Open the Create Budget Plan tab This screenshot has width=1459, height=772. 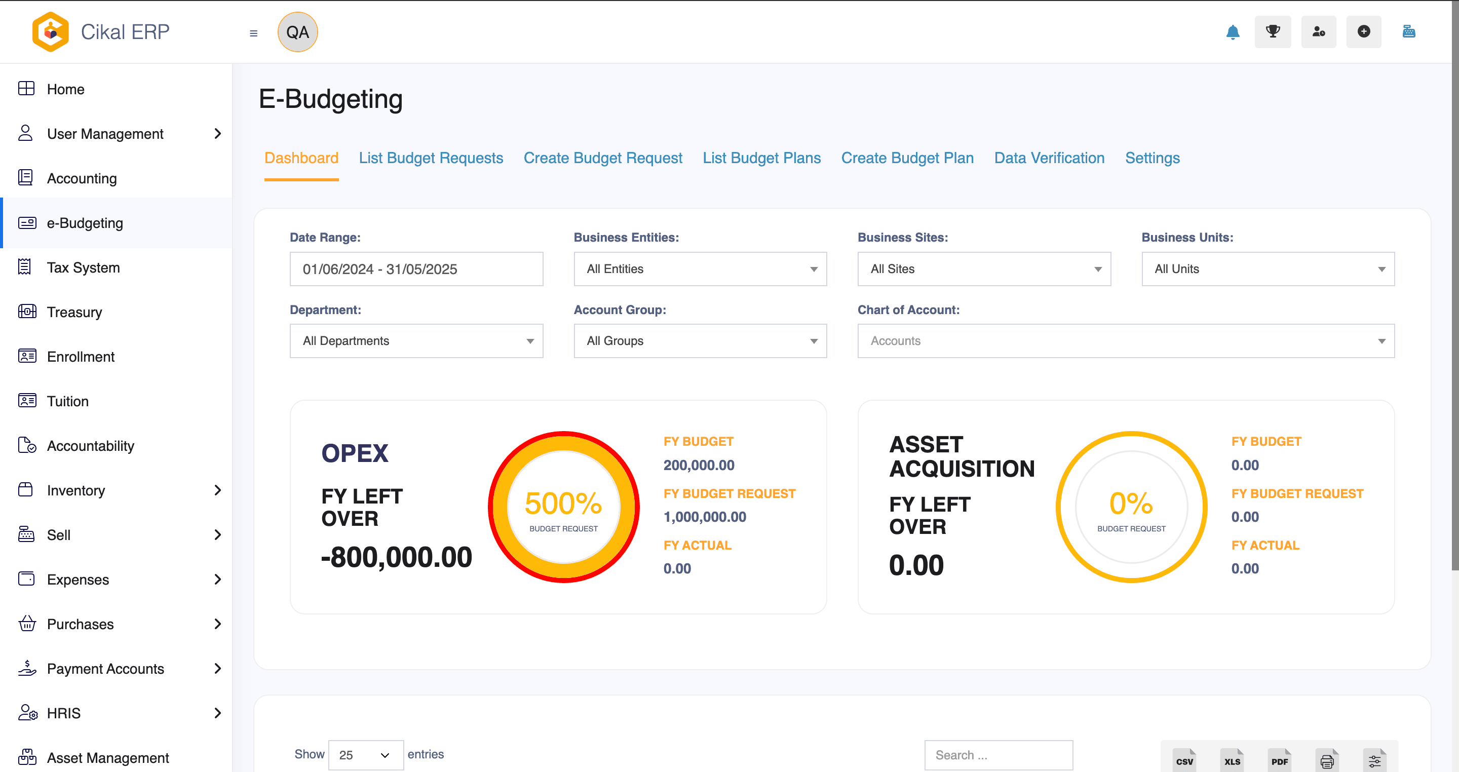(907, 158)
